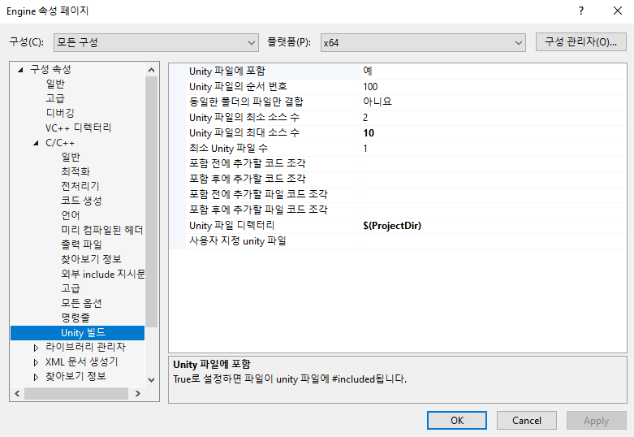Screen dimensions: 634x437
Task: Select 찾아보기 정보 under C/C++
Action: click(x=91, y=259)
